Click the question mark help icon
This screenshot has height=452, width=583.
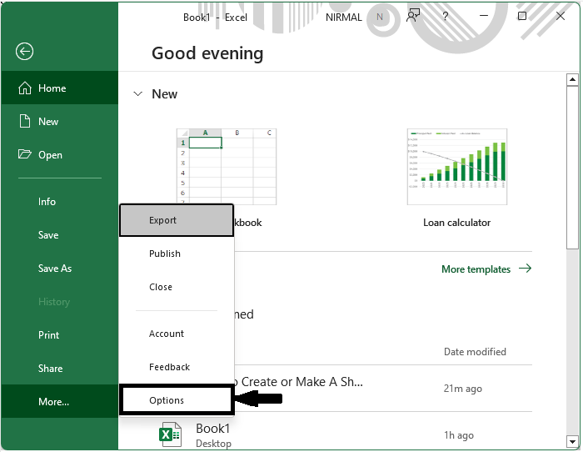(x=446, y=16)
